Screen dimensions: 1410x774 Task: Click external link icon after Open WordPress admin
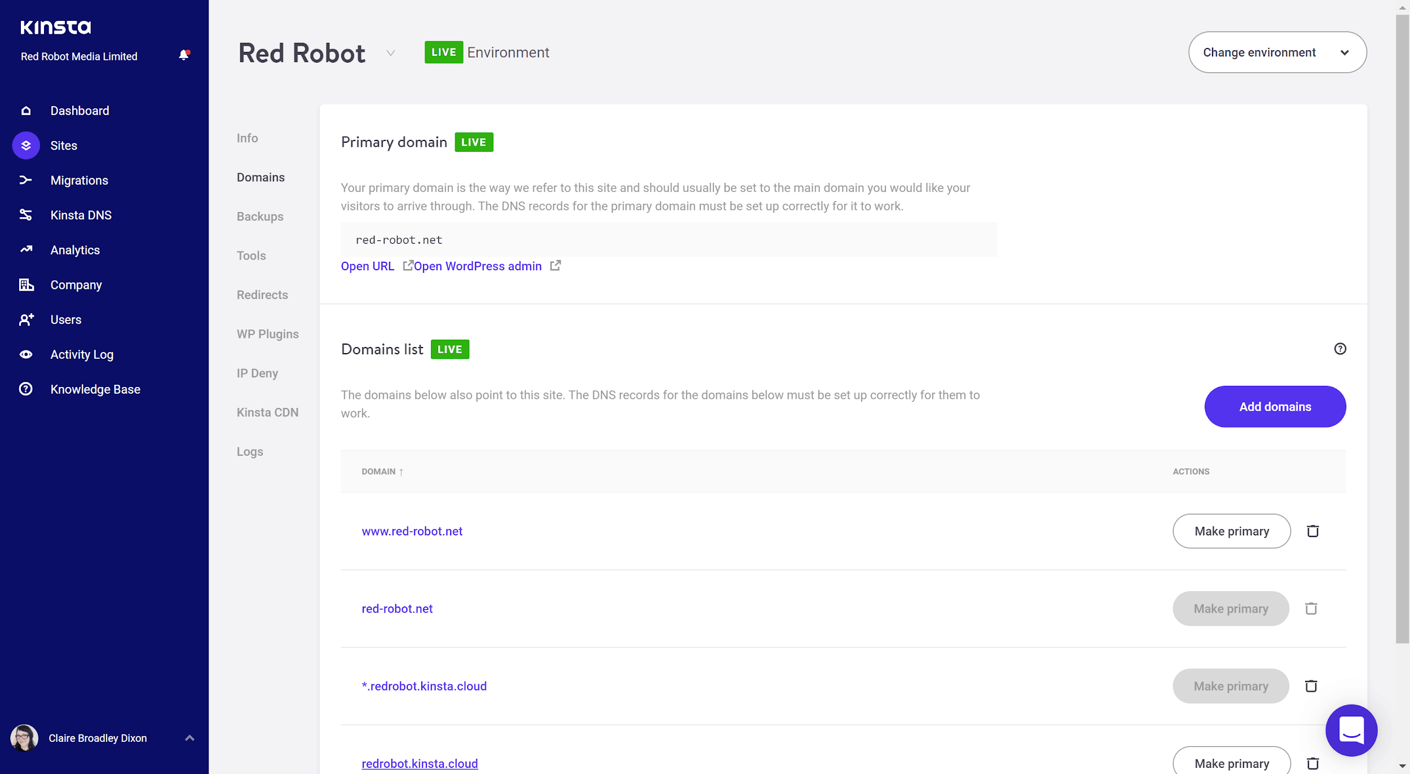tap(556, 266)
